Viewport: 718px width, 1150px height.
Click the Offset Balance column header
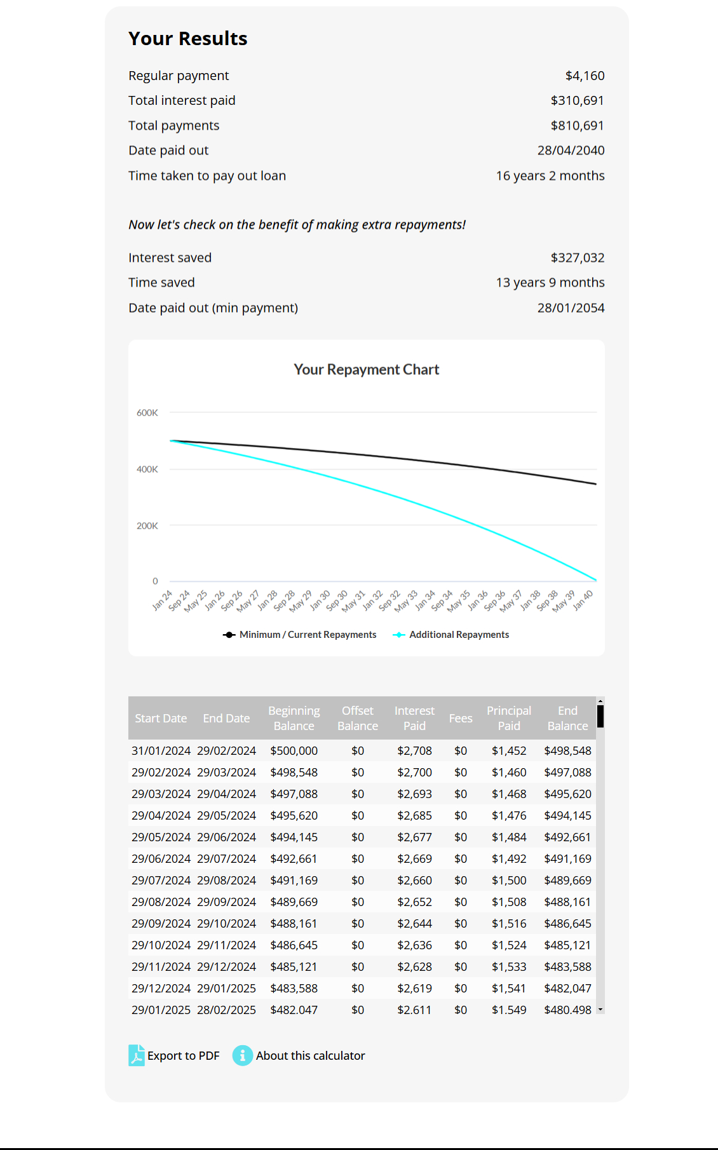(x=358, y=718)
